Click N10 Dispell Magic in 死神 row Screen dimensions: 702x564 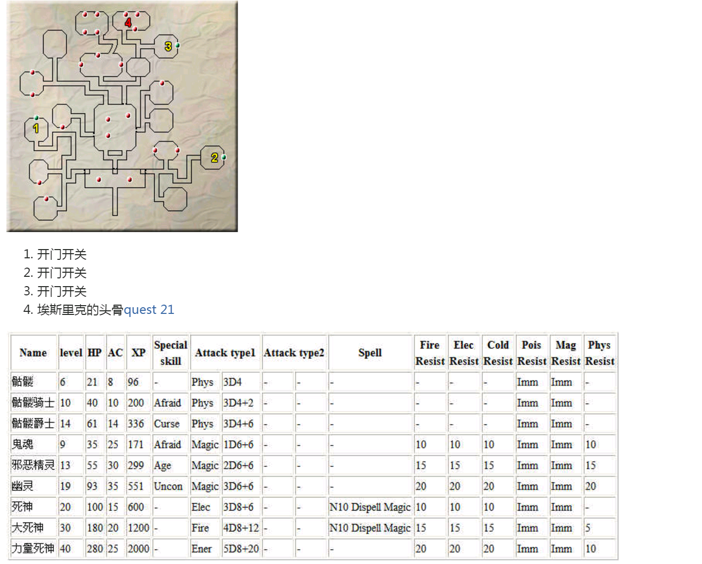coord(370,507)
